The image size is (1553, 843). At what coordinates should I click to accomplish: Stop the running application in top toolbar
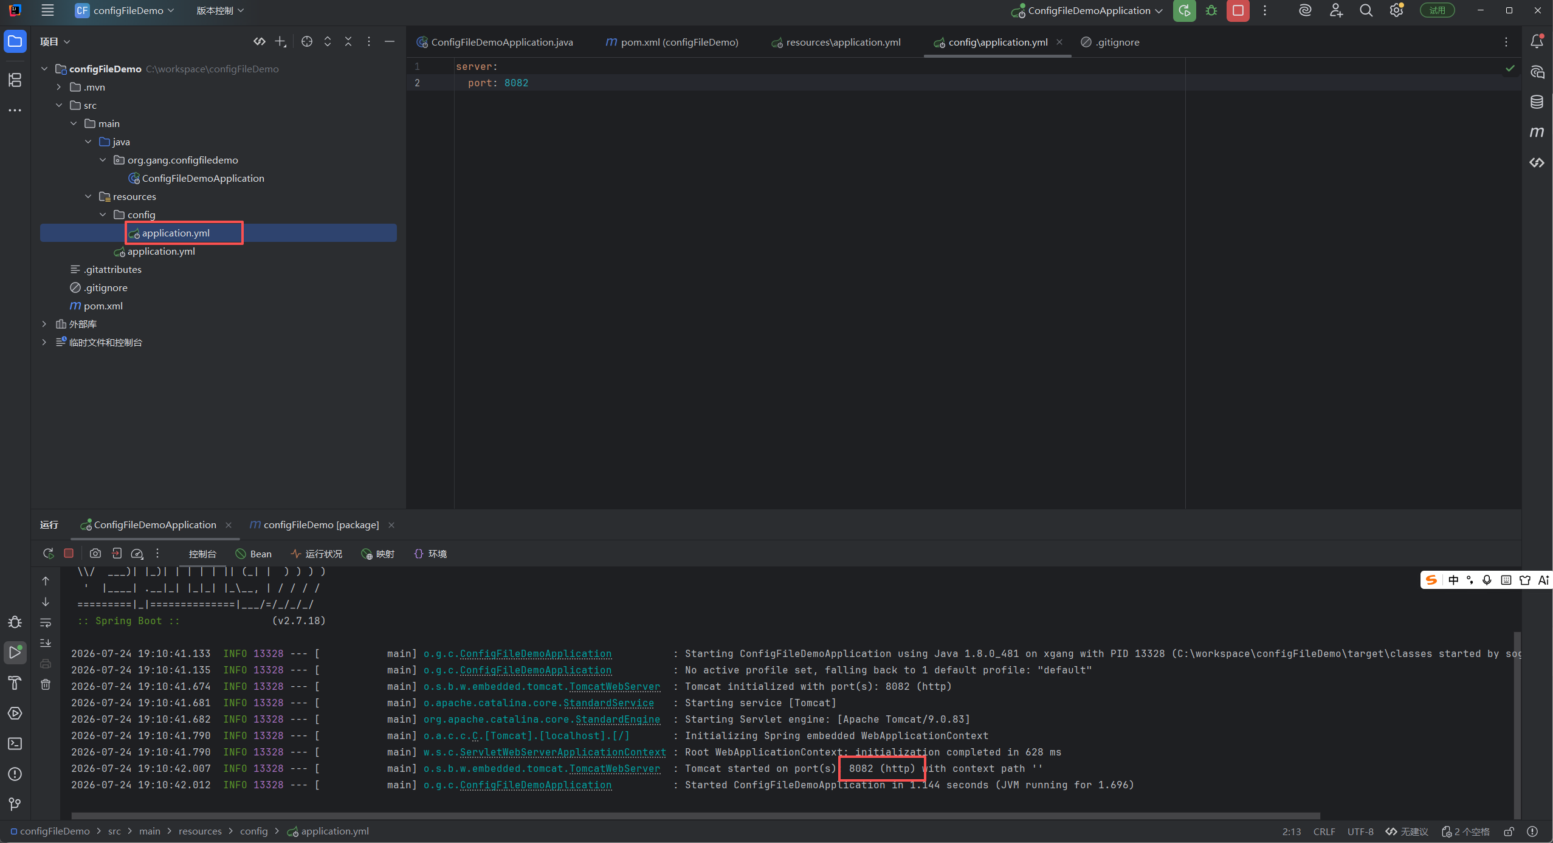(1238, 10)
